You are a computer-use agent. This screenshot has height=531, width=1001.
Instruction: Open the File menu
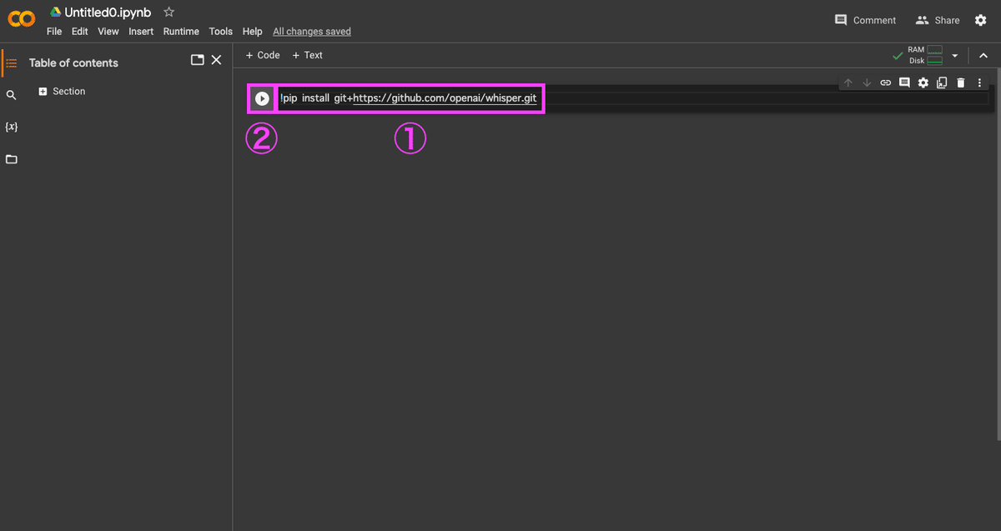pyautogui.click(x=54, y=32)
